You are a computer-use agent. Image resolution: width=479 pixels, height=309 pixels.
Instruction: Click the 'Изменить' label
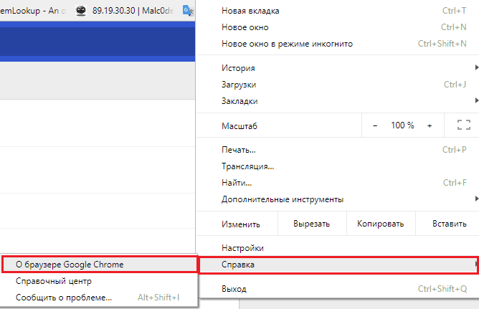(x=241, y=224)
